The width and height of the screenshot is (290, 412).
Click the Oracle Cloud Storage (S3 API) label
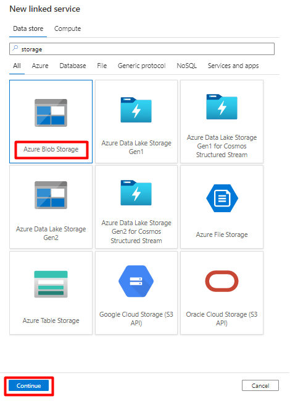point(222,319)
